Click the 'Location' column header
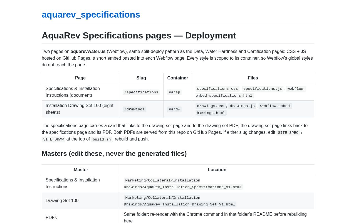The image size is (356, 223). [x=217, y=170]
